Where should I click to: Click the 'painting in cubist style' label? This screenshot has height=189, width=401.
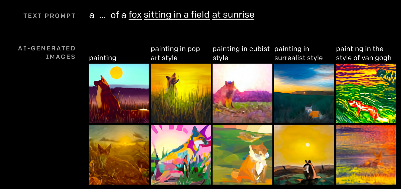pyautogui.click(x=241, y=53)
